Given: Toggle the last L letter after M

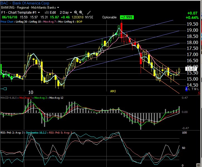Looking at the screenshot, I should [x=198, y=89].
